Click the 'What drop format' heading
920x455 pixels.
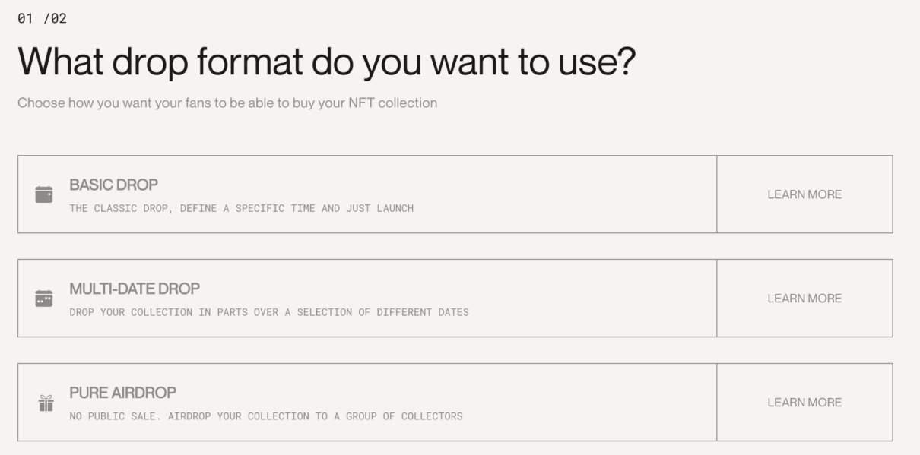click(325, 62)
